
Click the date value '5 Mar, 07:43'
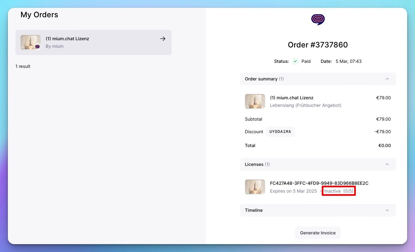click(349, 61)
